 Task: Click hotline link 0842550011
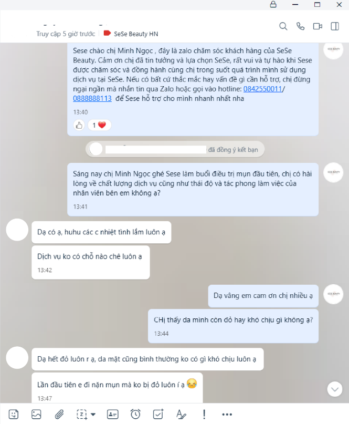pos(262,89)
